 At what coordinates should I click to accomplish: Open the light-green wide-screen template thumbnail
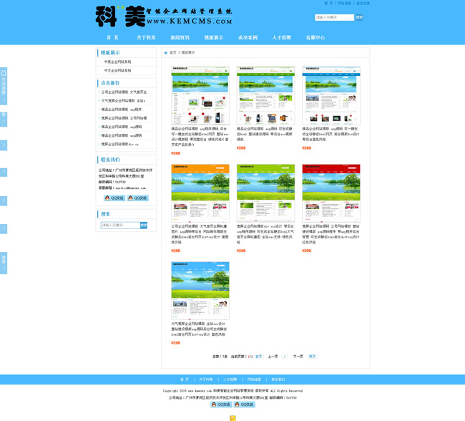pos(265,193)
